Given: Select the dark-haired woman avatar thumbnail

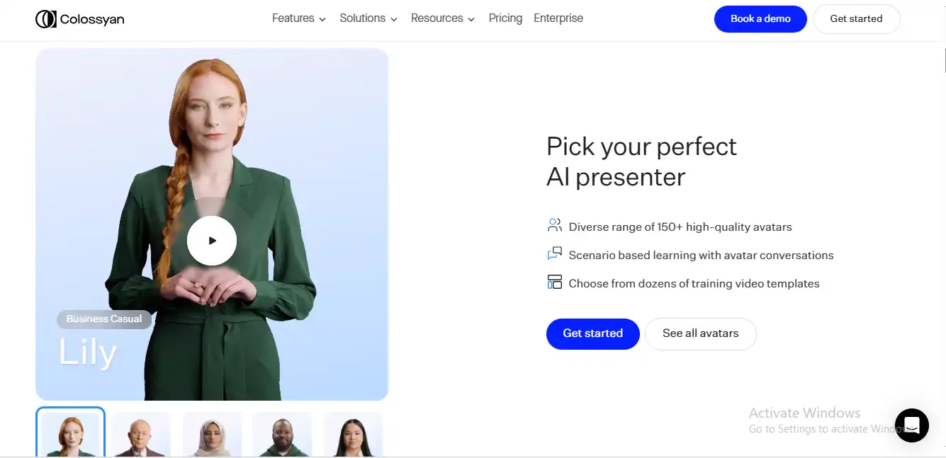Looking at the screenshot, I should [x=353, y=435].
